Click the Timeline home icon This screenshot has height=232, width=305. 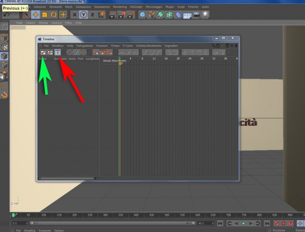pos(218,46)
